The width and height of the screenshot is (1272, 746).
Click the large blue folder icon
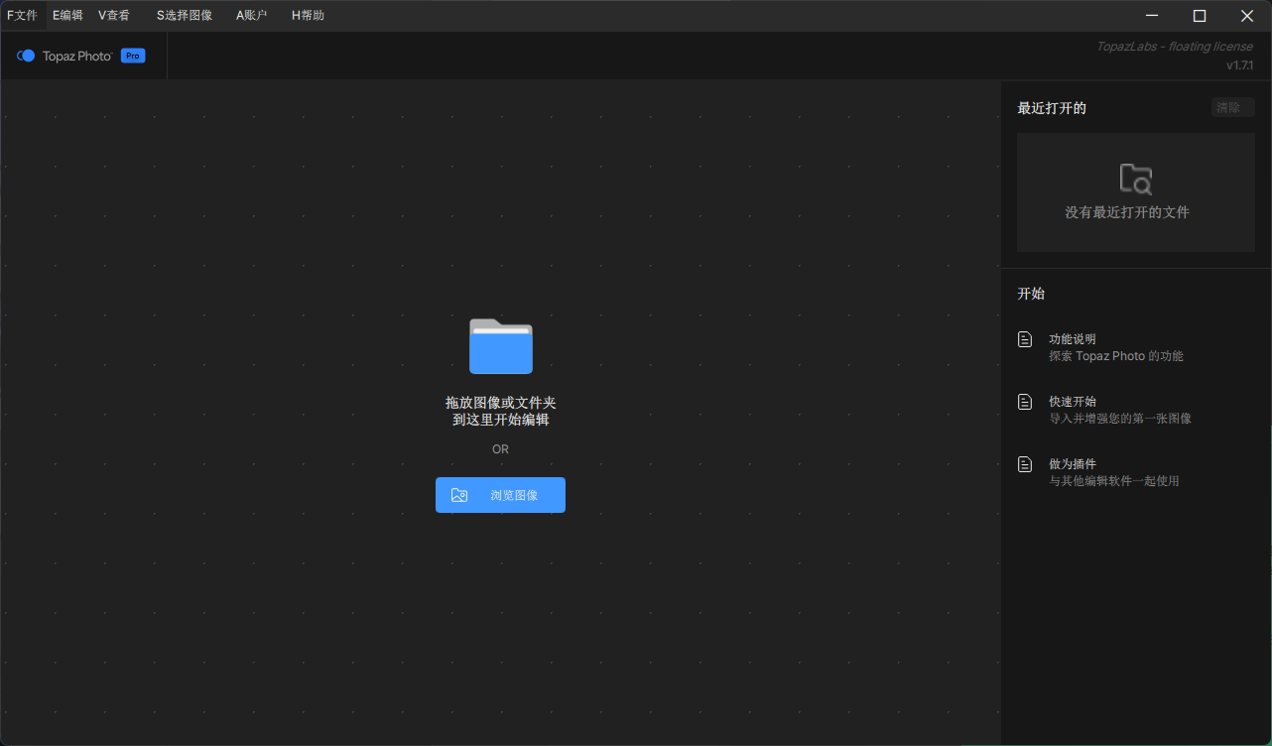click(501, 346)
